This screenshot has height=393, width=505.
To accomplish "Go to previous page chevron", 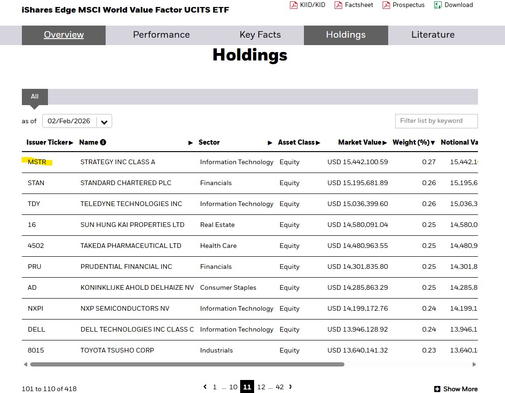I will click(205, 386).
